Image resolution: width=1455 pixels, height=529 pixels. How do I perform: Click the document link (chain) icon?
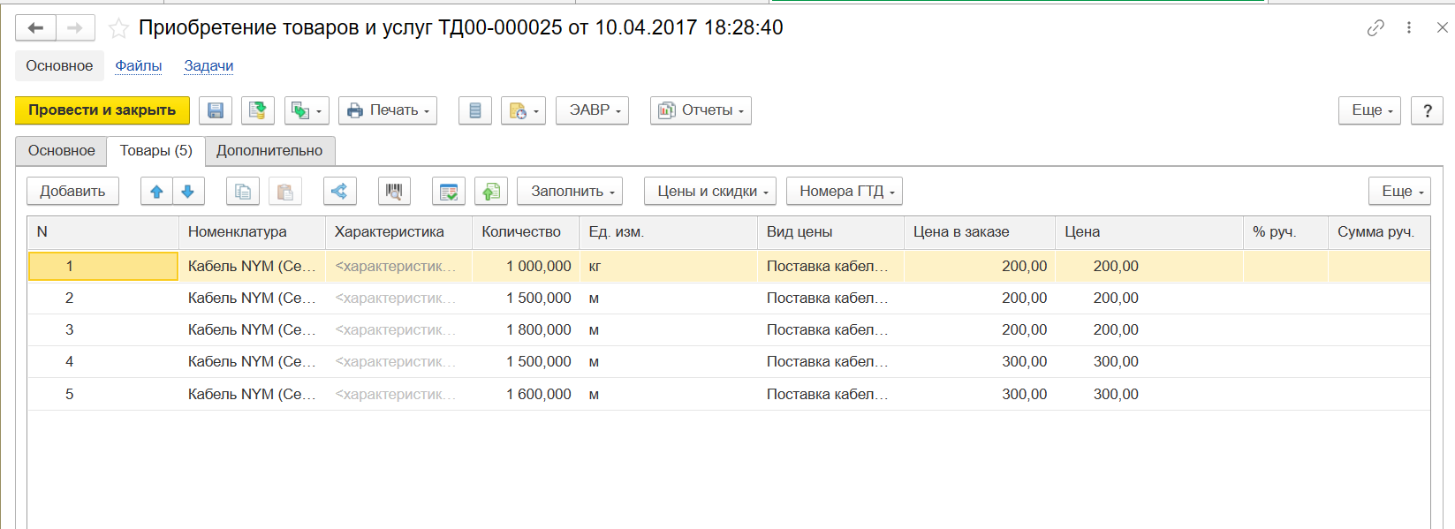coord(1375,28)
